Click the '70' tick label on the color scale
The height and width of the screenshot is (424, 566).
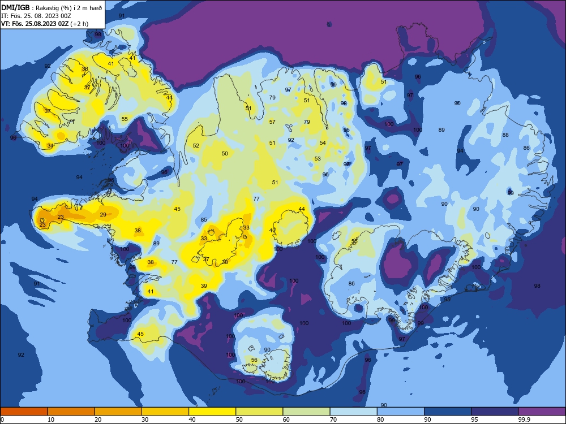[333, 419]
